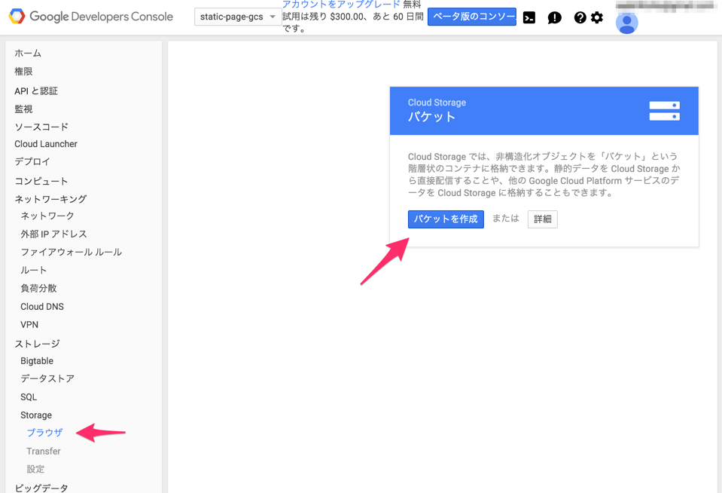Select ルート in the sidebar
The width and height of the screenshot is (722, 493).
tap(34, 271)
